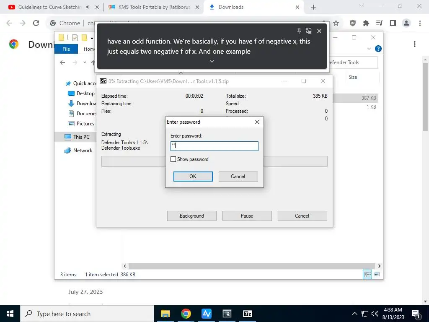Image resolution: width=429 pixels, height=322 pixels.
Task: Cancel the Enter password dialog
Action: pyautogui.click(x=238, y=177)
